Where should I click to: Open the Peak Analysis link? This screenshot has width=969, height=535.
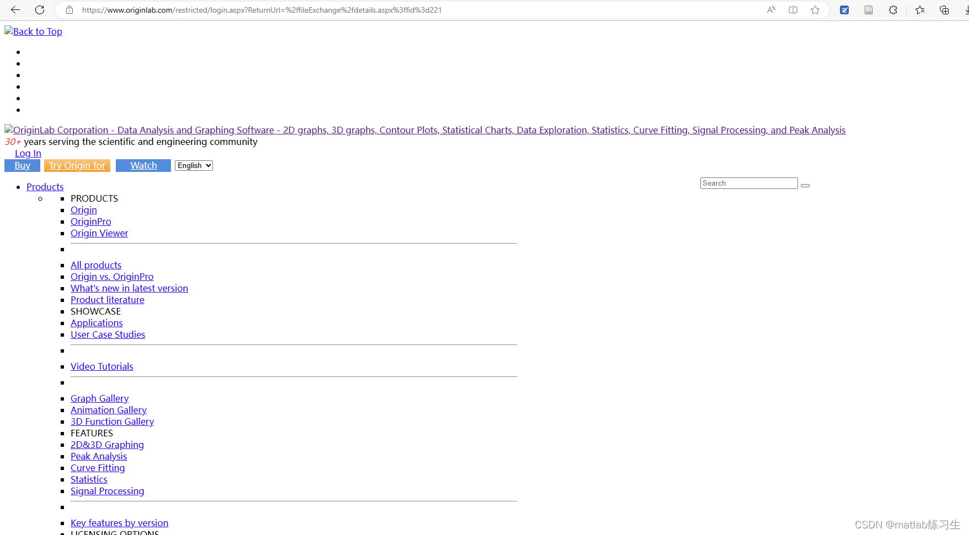99,456
